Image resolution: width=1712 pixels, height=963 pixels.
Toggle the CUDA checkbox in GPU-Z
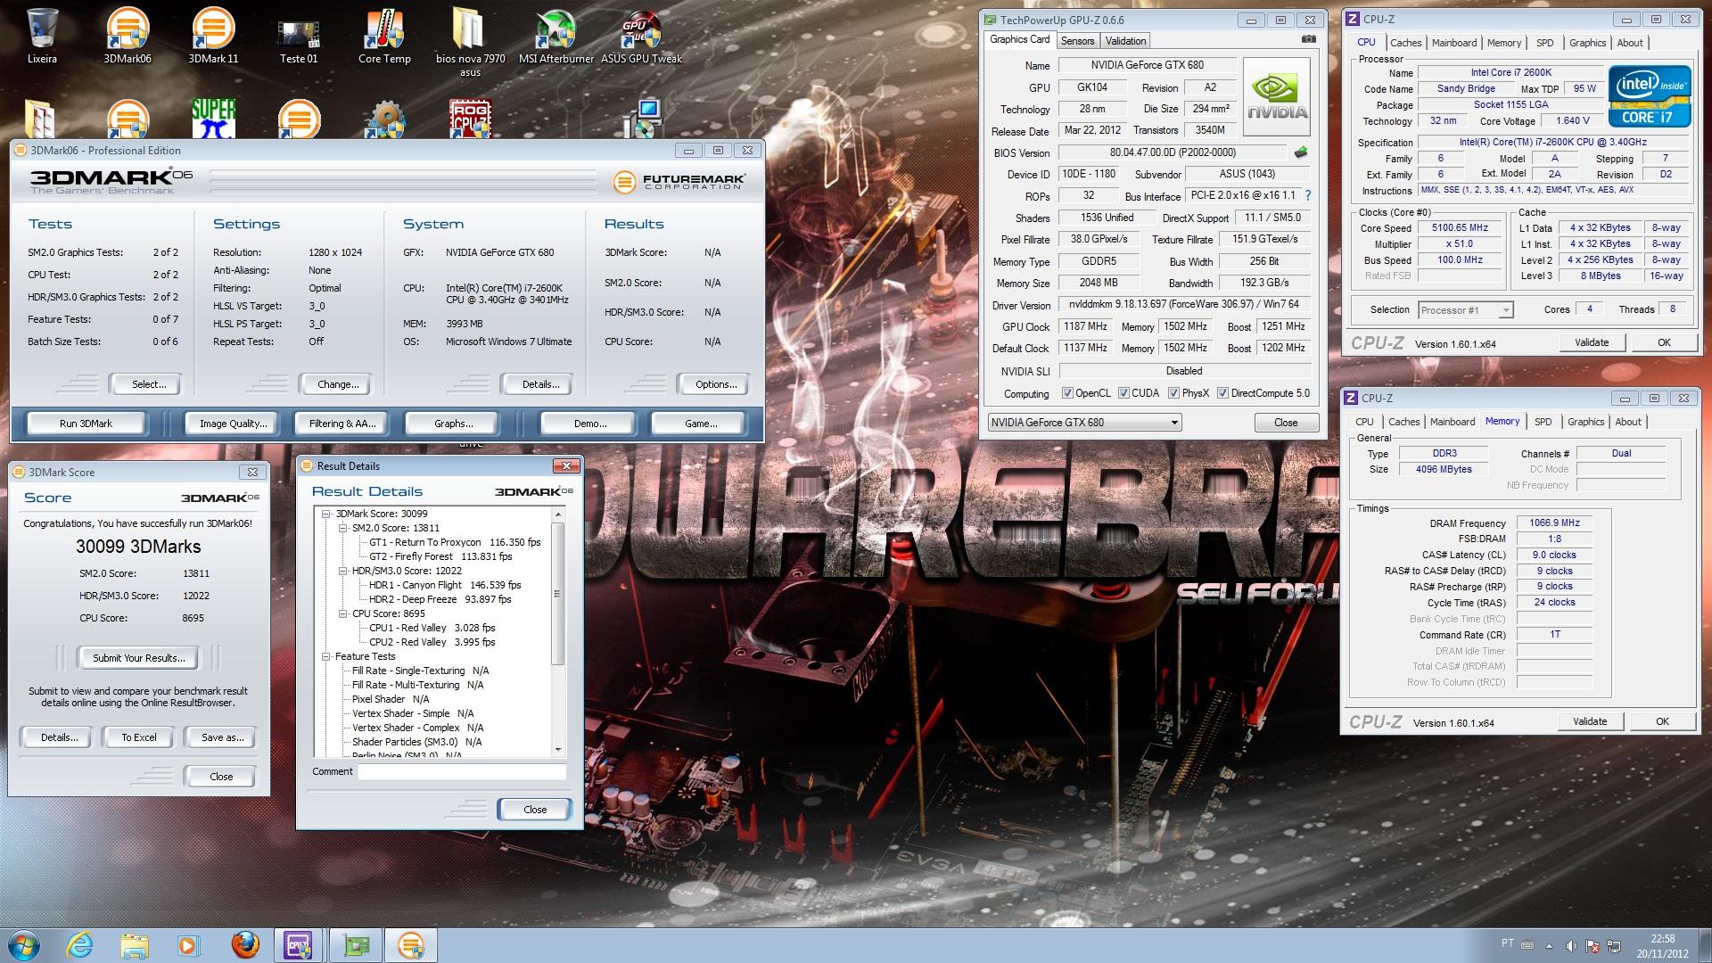[x=1123, y=393]
